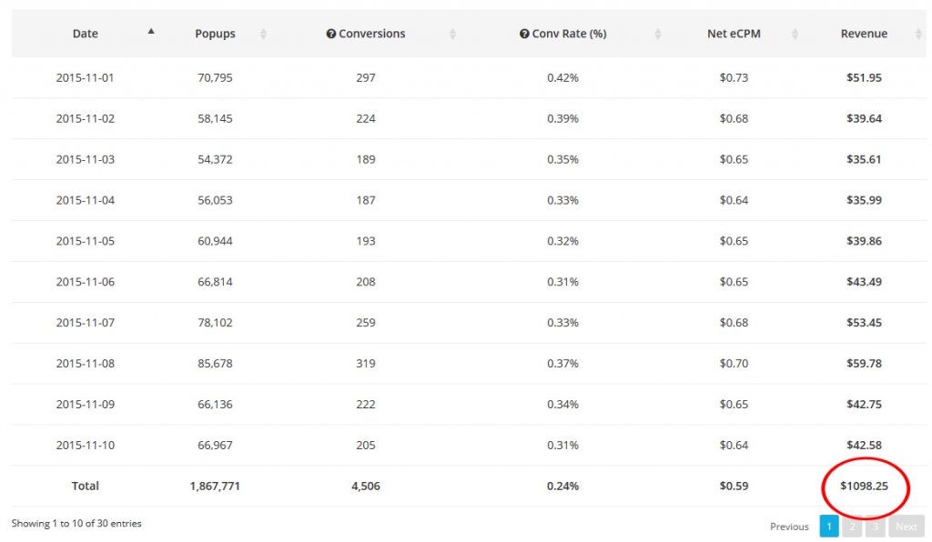Click the Conversions help question icon
This screenshot has width=932, height=542.
[x=331, y=34]
